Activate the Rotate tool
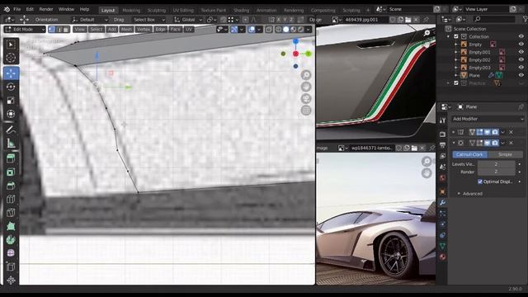528x297 pixels. pos(11,87)
